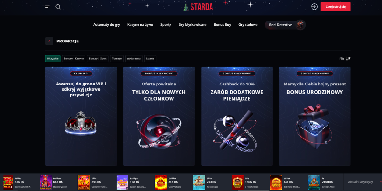
Task: Select the Bonusy | Kasyno filter
Action: 74,58
